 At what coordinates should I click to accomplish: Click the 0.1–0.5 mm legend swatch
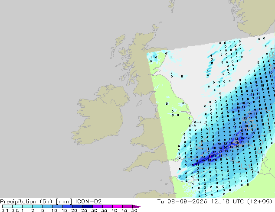7,206
